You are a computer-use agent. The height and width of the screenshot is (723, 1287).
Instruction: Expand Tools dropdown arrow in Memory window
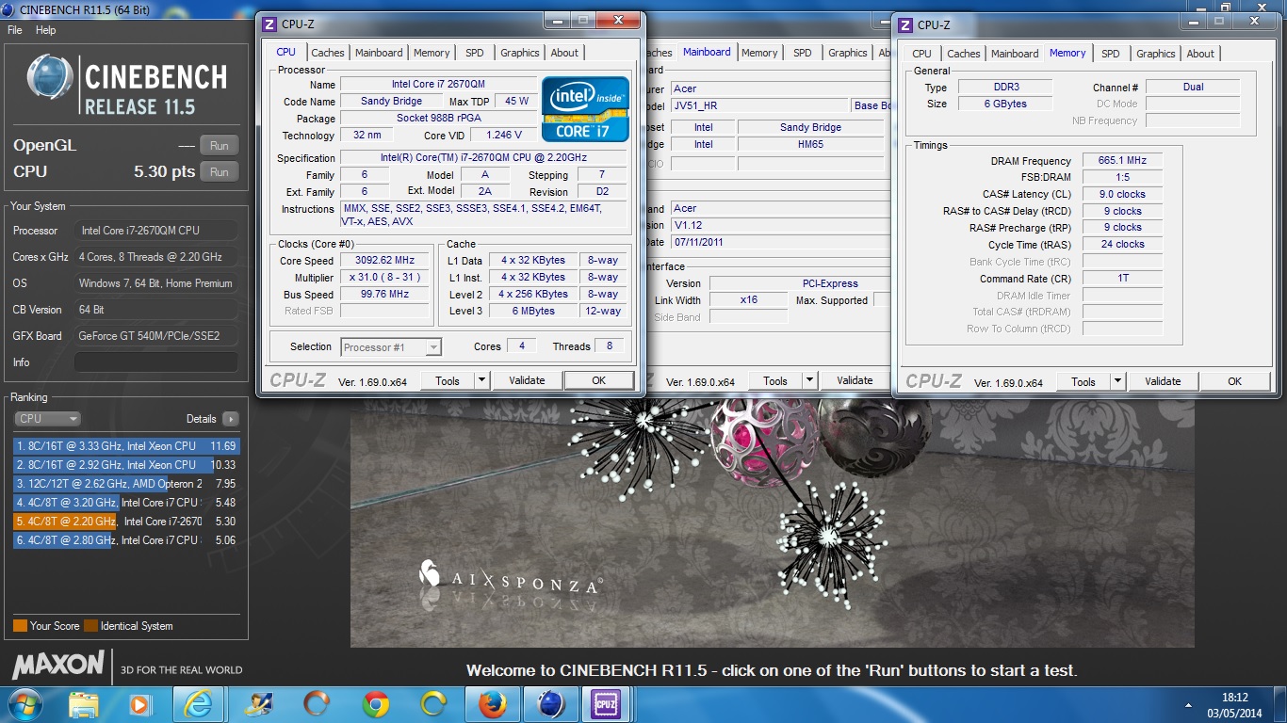point(1117,381)
